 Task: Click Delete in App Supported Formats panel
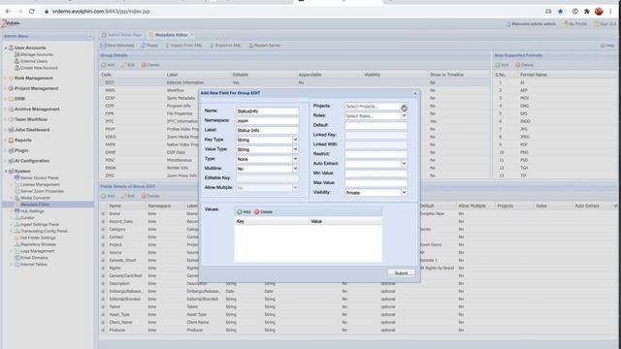524,65
